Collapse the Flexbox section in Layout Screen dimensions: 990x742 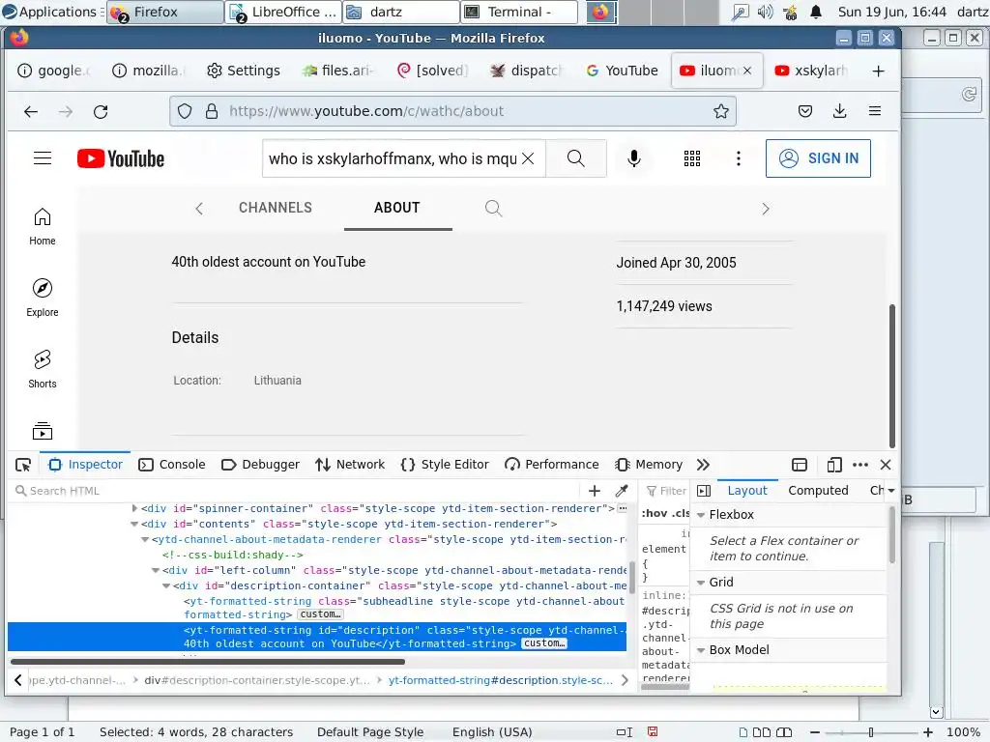point(701,515)
